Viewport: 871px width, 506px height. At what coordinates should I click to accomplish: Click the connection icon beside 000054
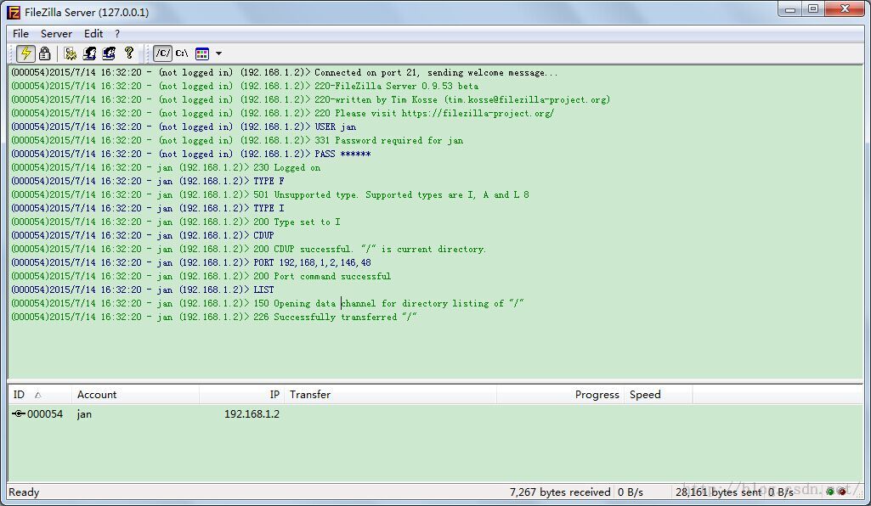point(19,414)
